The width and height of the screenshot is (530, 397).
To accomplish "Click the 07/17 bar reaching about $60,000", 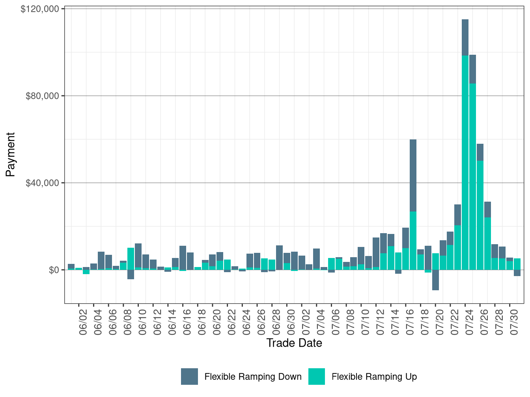I will click(x=413, y=204).
